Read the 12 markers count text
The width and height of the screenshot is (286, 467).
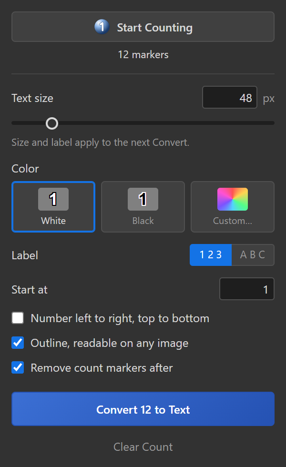pos(143,55)
